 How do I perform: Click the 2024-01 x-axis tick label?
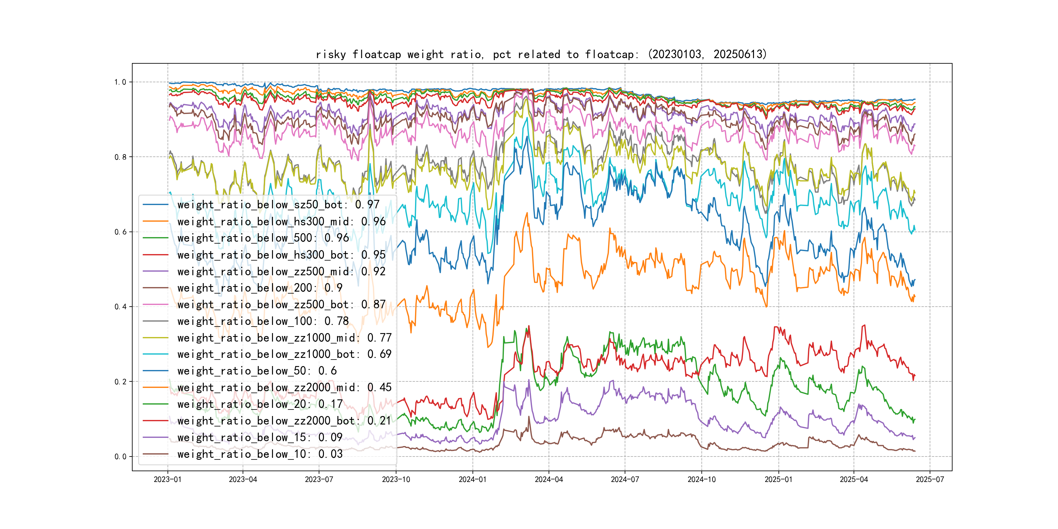pos(472,479)
